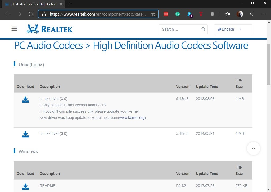Click the 2014/05/21 update time
The width and height of the screenshot is (271, 192).
pyautogui.click(x=205, y=133)
